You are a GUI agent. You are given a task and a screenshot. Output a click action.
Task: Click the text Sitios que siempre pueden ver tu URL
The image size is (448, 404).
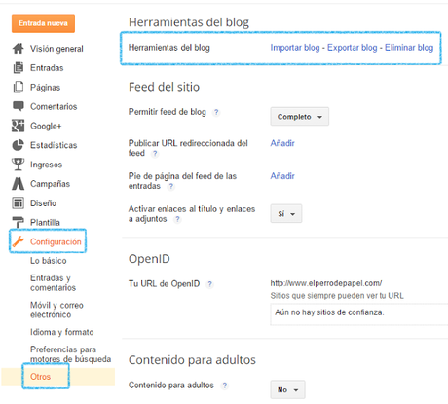coord(337,296)
